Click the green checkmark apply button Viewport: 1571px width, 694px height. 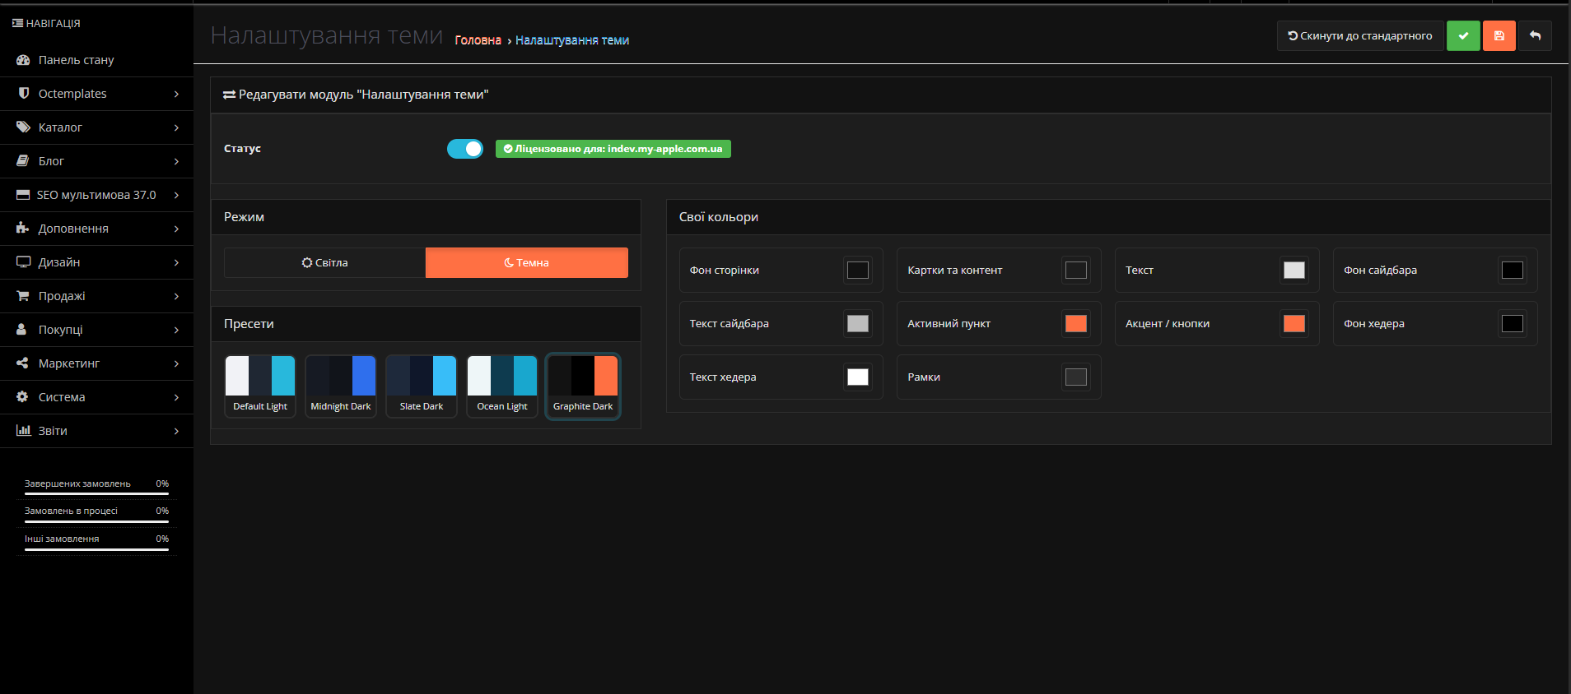(x=1463, y=36)
